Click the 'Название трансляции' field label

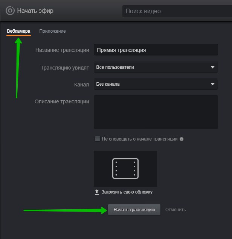62,50
